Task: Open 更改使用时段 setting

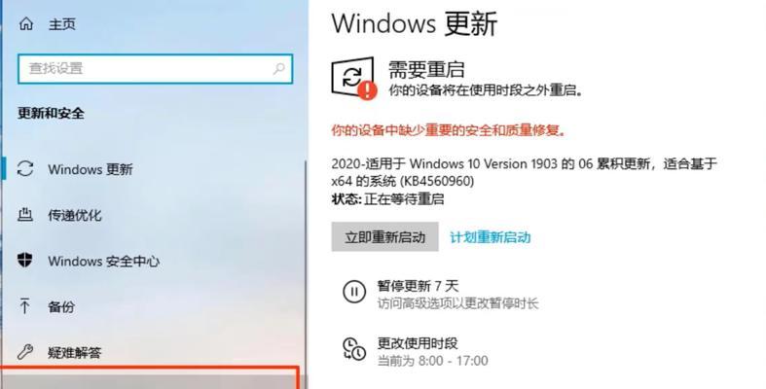Action: point(418,343)
